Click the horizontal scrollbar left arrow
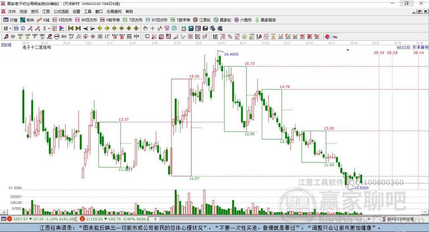This screenshot has height=232, width=429. tap(155, 219)
